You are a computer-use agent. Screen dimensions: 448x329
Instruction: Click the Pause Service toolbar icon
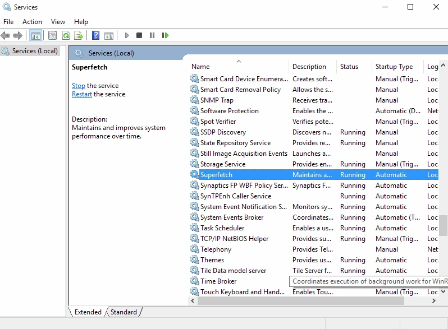[152, 35]
